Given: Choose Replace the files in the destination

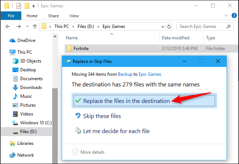Looking at the screenshot, I should coord(144,101).
